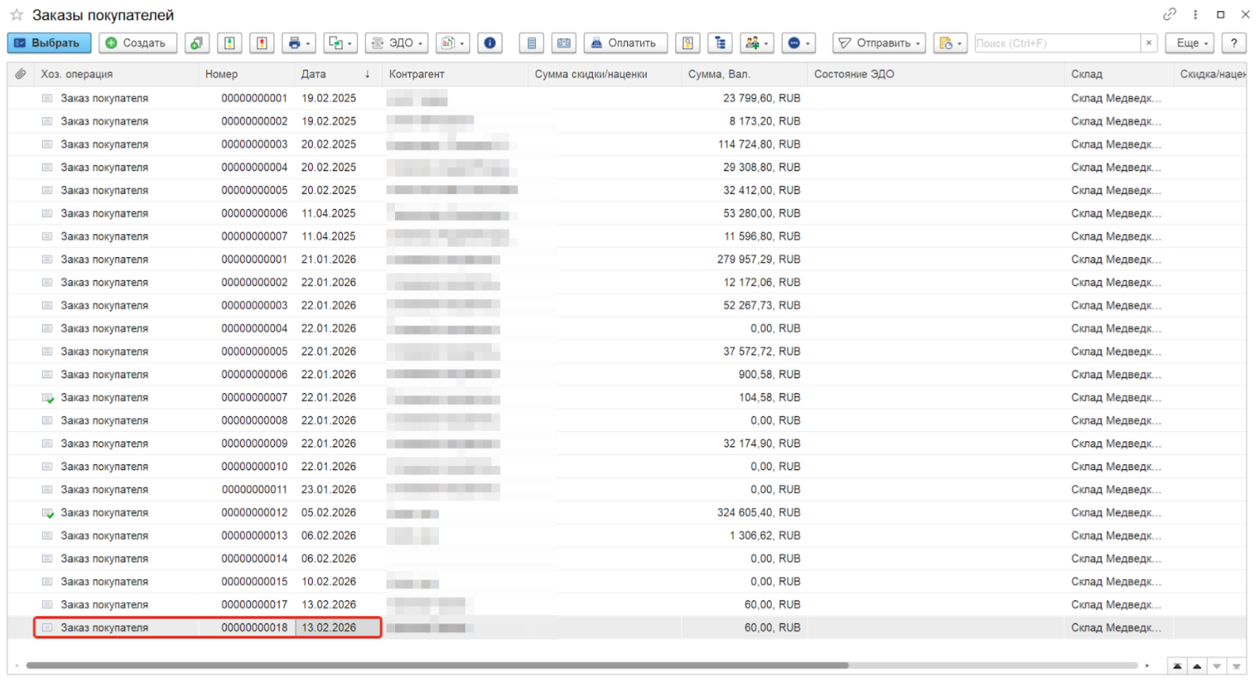Click the paperclip attachments column header
This screenshot has height=681, width=1258.
click(21, 74)
